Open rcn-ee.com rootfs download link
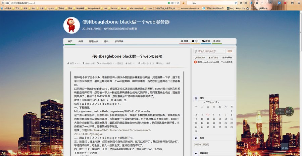 [x=112, y=111]
